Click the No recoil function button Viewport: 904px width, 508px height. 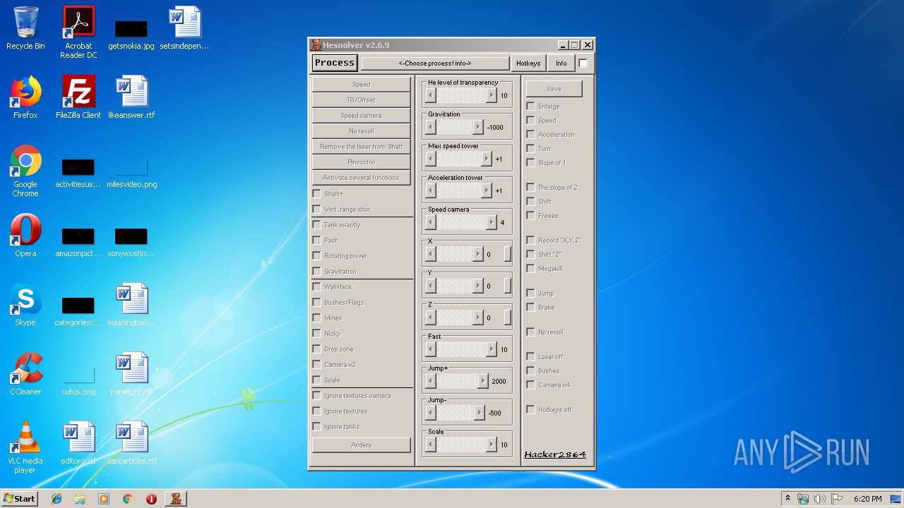point(361,131)
